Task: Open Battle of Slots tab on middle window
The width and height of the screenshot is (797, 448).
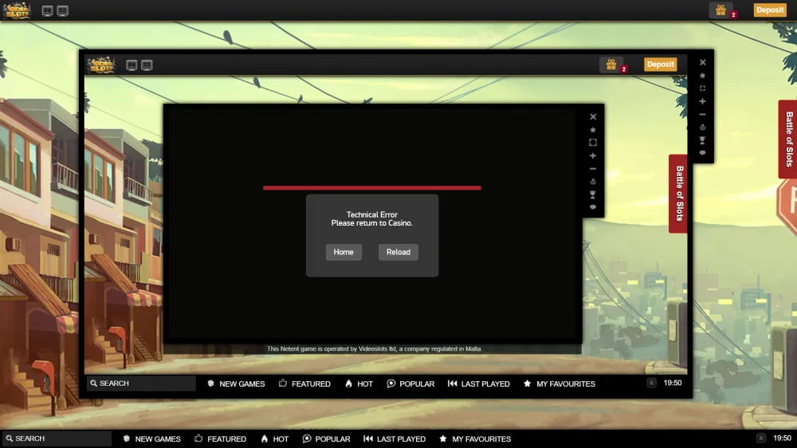Action: pyautogui.click(x=678, y=193)
